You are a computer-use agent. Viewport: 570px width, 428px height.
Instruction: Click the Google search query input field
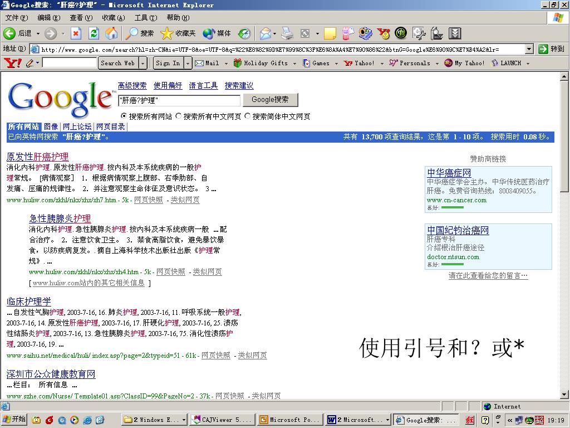pyautogui.click(x=179, y=100)
